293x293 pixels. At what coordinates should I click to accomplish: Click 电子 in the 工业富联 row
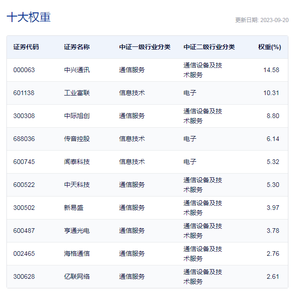(x=190, y=93)
